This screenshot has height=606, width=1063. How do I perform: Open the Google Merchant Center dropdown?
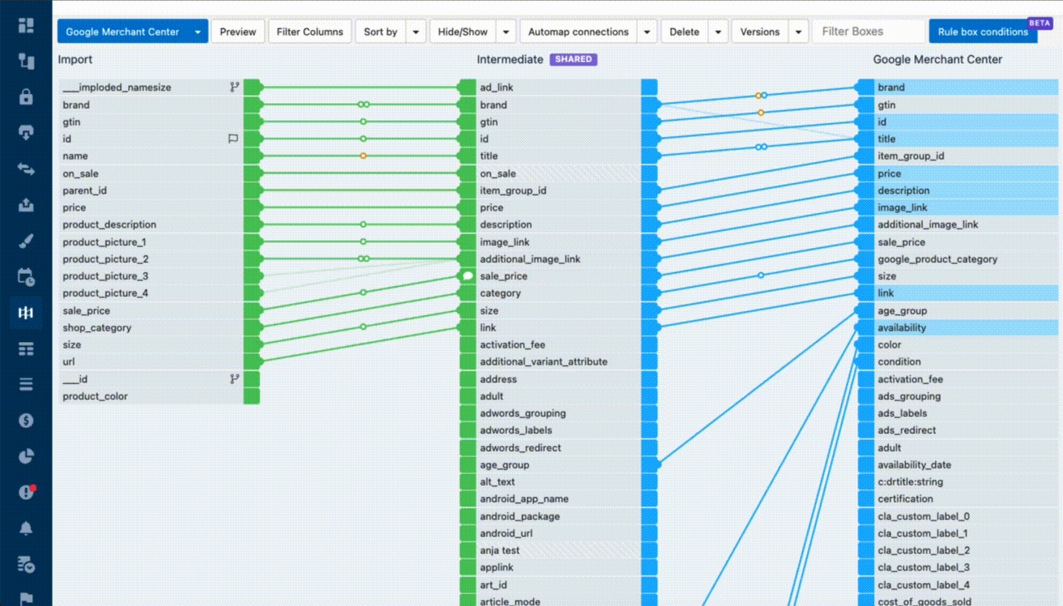coord(197,31)
